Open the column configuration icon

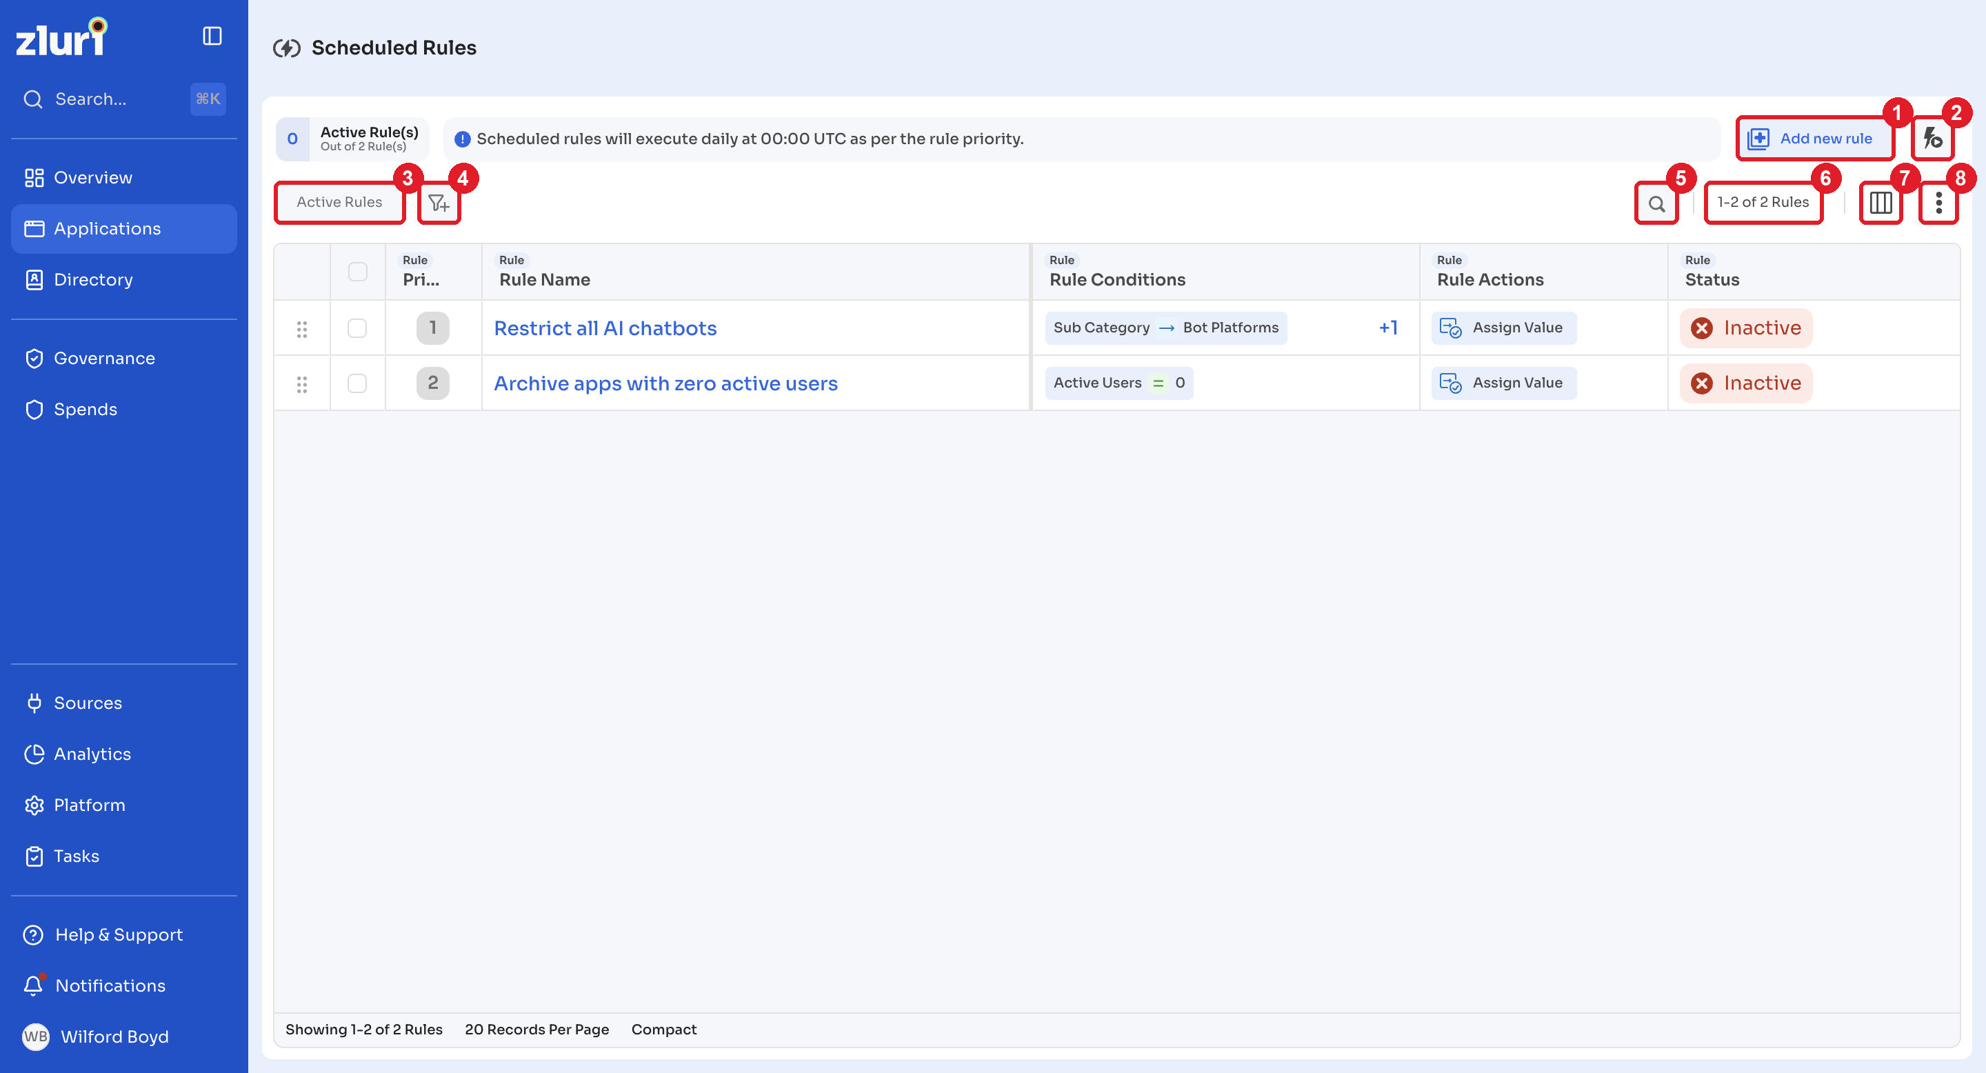(1880, 203)
